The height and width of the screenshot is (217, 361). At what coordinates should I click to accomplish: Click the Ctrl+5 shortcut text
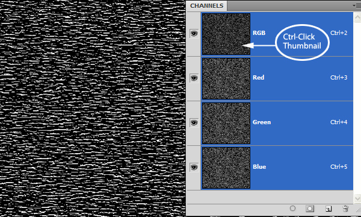click(339, 167)
